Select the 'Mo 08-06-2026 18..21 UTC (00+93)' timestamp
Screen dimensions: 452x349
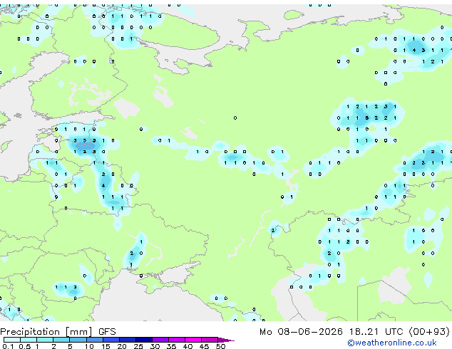(354, 332)
